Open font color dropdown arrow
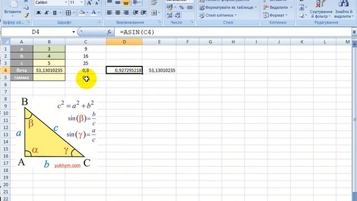This screenshot has height=201, width=357. click(99, 12)
